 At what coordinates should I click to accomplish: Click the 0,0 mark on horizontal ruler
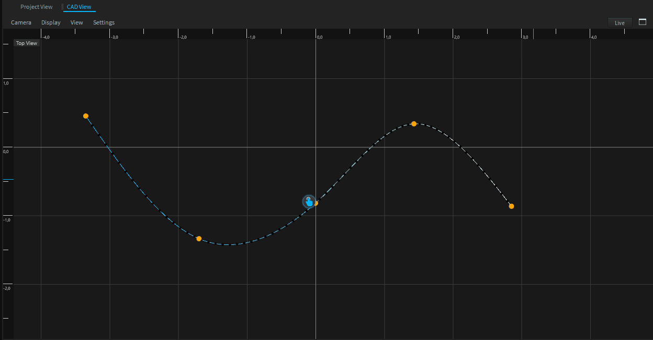pyautogui.click(x=320, y=37)
